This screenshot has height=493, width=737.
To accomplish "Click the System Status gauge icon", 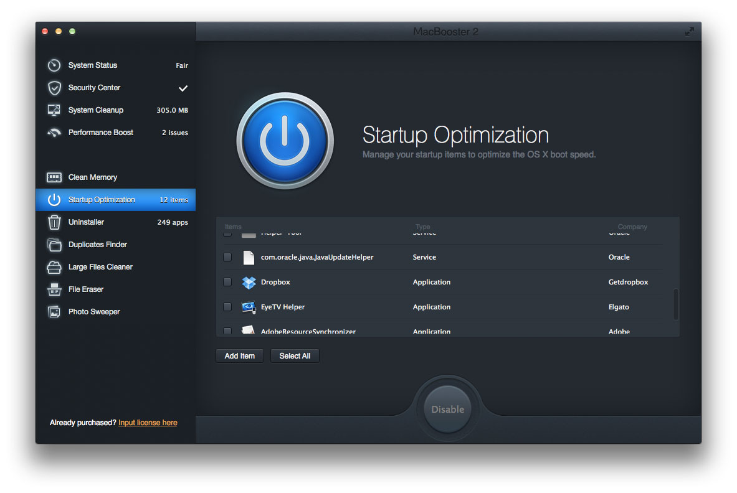I will [x=54, y=65].
